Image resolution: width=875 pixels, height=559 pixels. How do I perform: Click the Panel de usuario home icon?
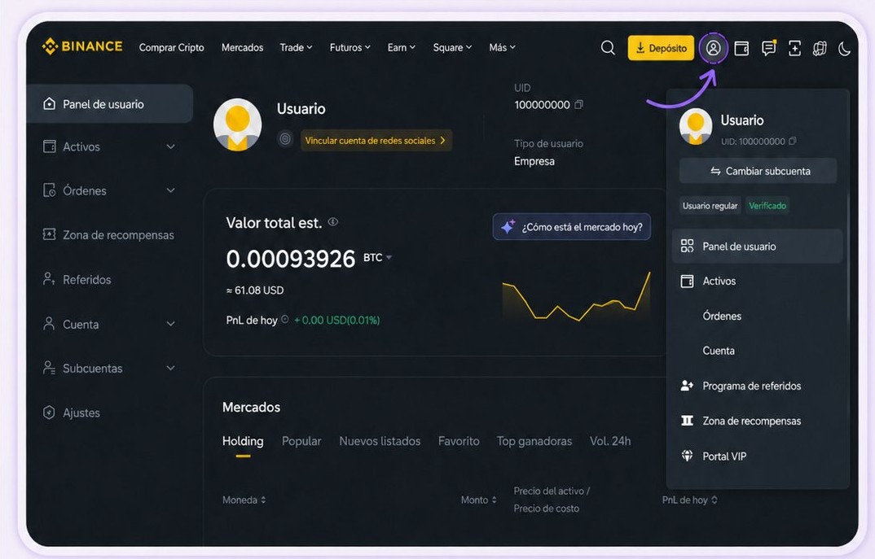point(49,103)
